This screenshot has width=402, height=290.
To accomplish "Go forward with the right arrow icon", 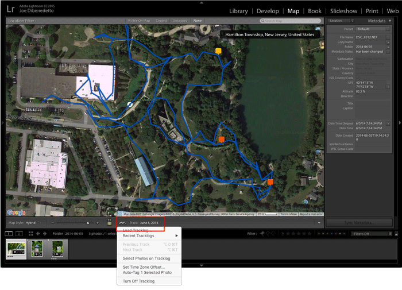I will [45, 234].
